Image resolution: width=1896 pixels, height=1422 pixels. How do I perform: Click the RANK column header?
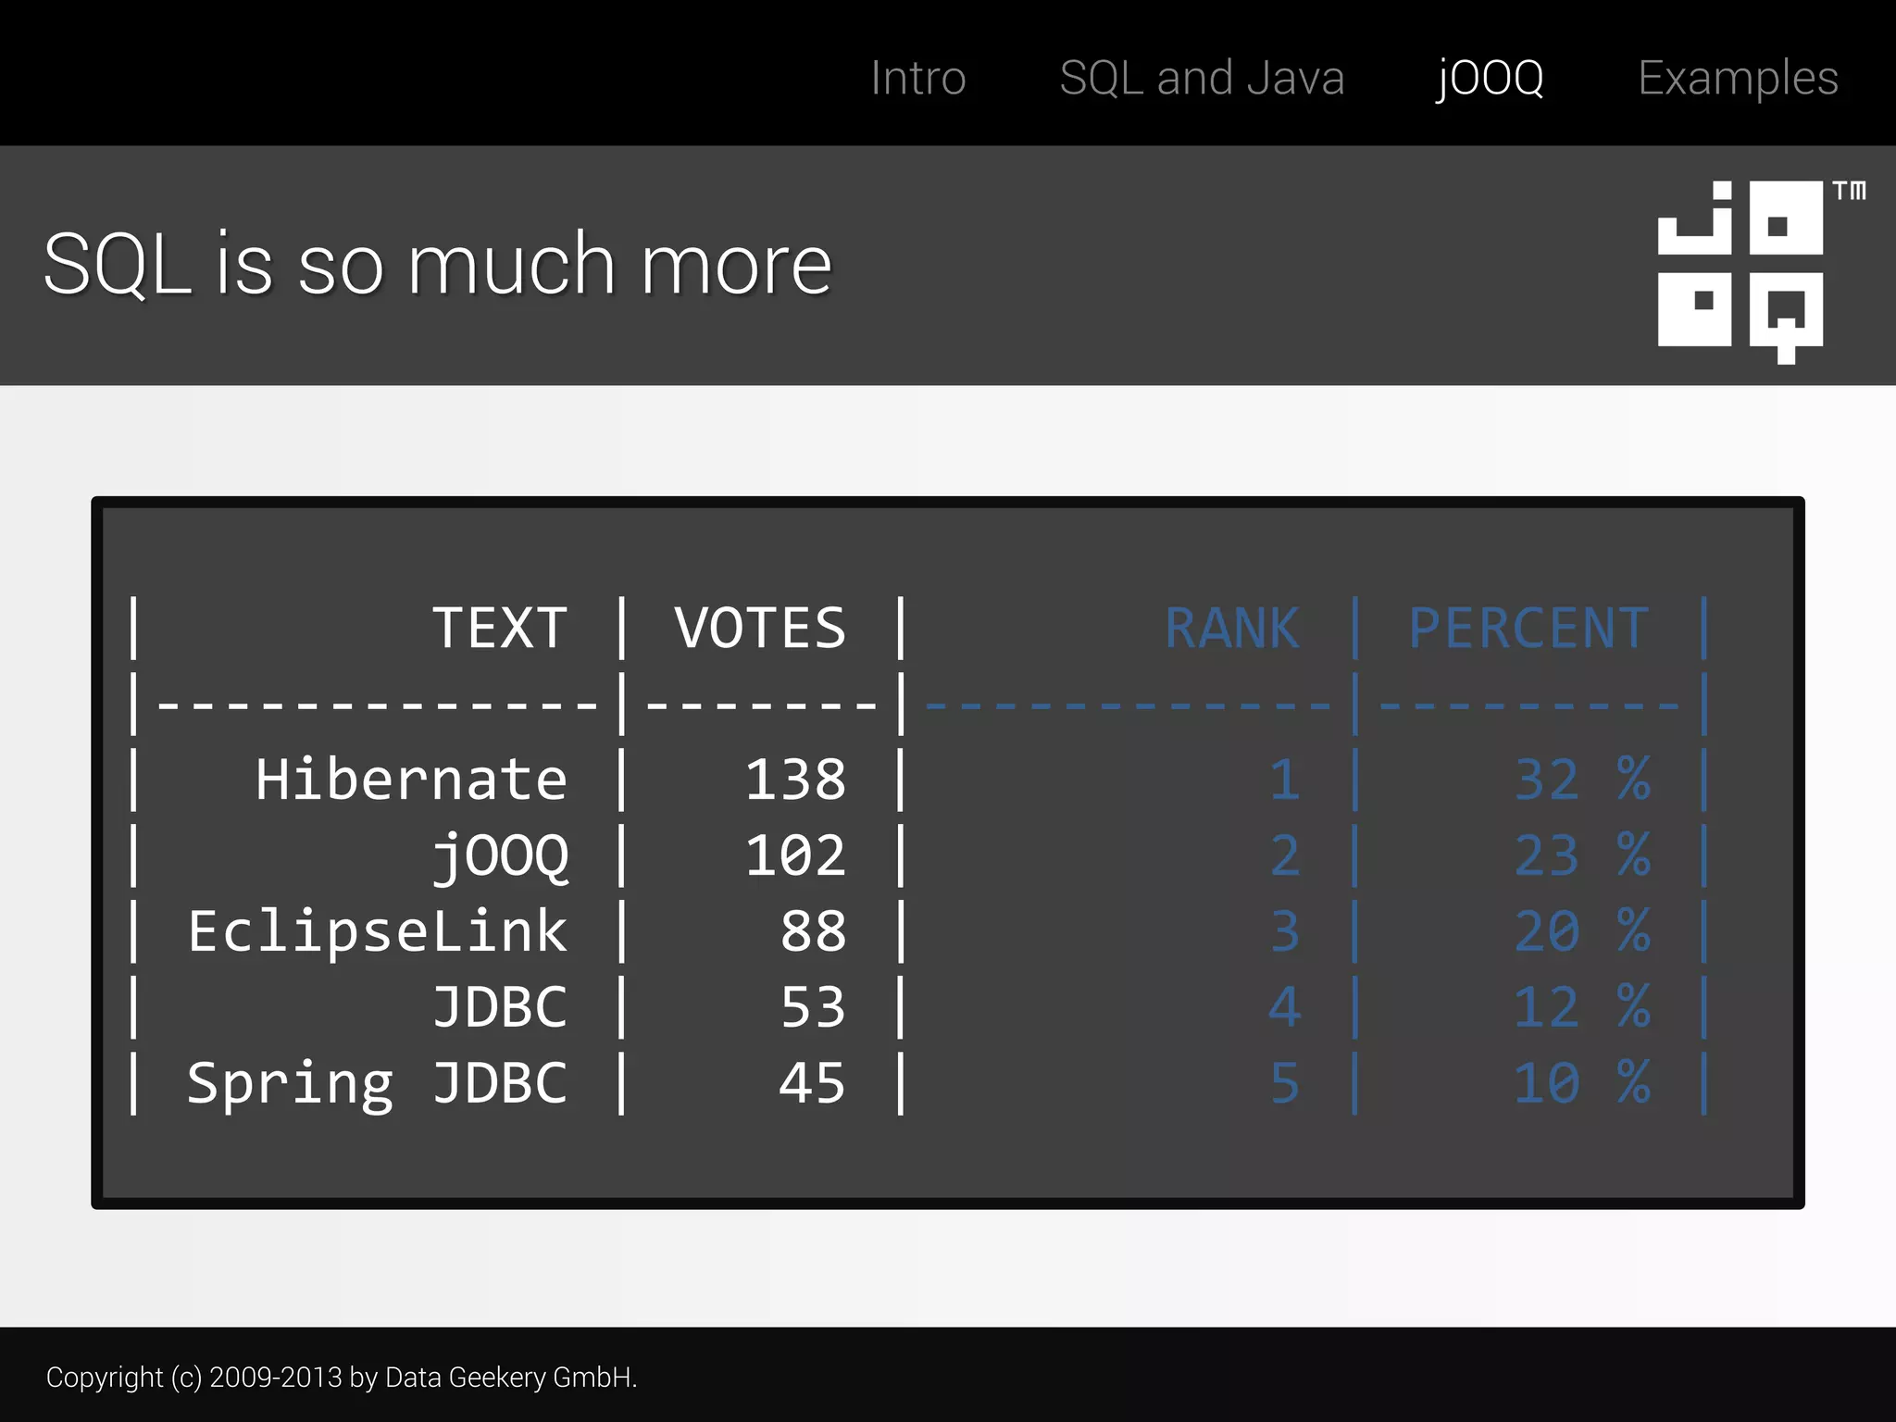click(1232, 628)
